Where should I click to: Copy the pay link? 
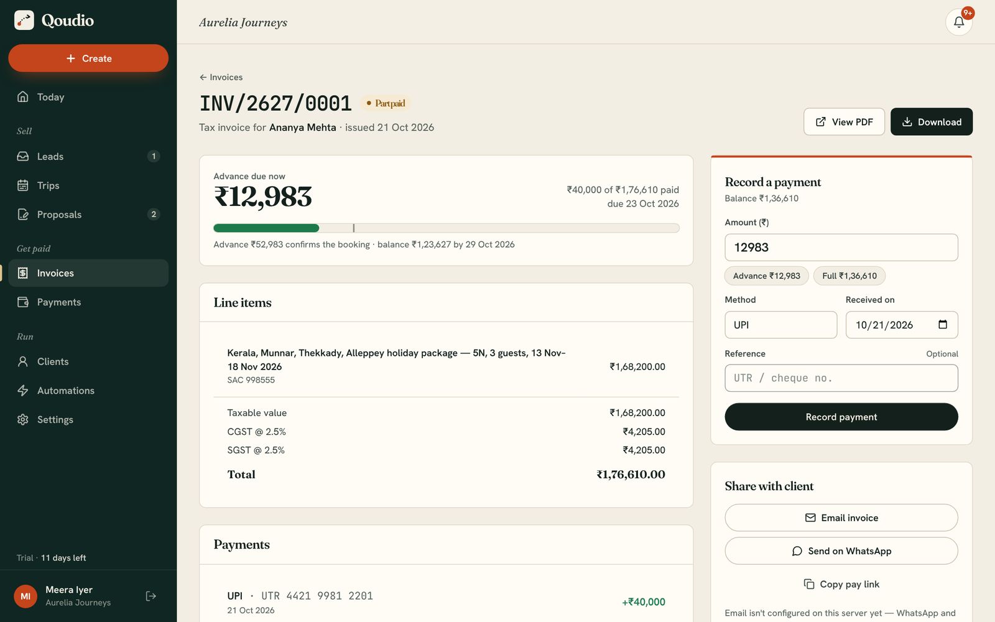pos(841,584)
